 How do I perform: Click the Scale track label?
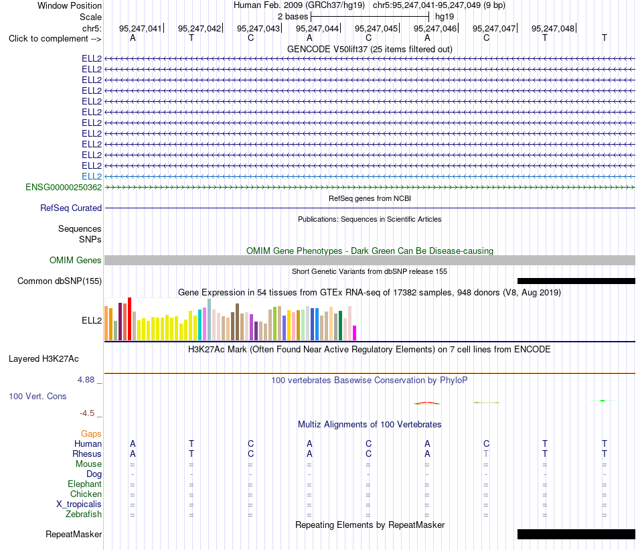point(90,17)
